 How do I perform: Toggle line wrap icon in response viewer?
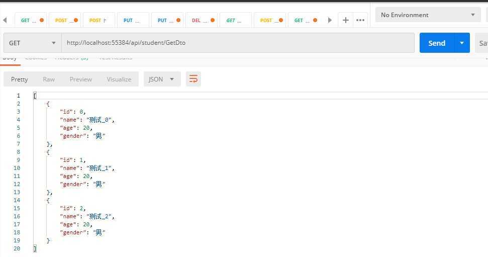coord(193,79)
